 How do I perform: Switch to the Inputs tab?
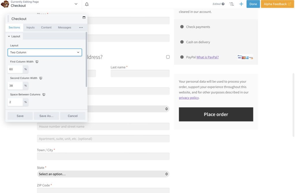(x=30, y=27)
